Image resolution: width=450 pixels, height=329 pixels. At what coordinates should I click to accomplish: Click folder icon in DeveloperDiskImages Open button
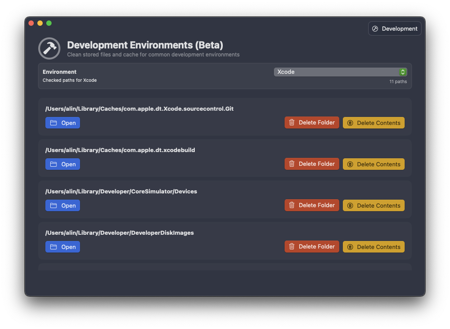(53, 247)
